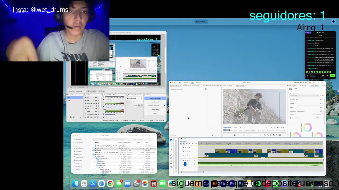
Task: Expand the Curvas section in Lumetri
Action: click(x=289, y=107)
